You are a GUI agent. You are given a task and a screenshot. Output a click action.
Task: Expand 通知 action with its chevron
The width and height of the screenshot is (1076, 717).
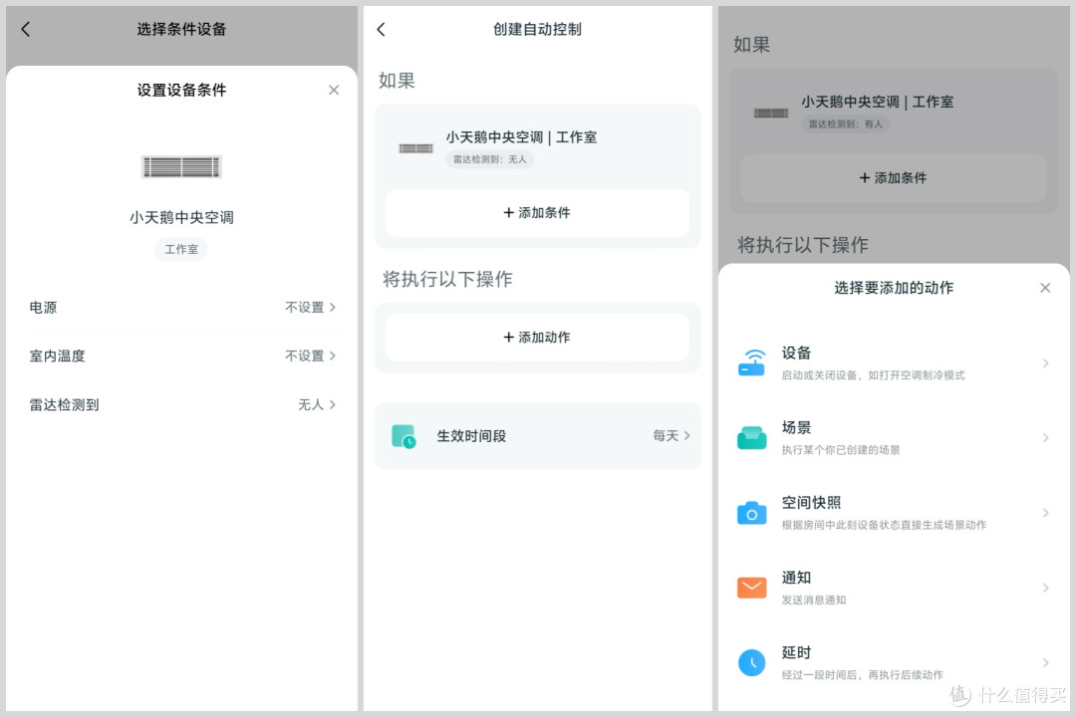point(1046,588)
